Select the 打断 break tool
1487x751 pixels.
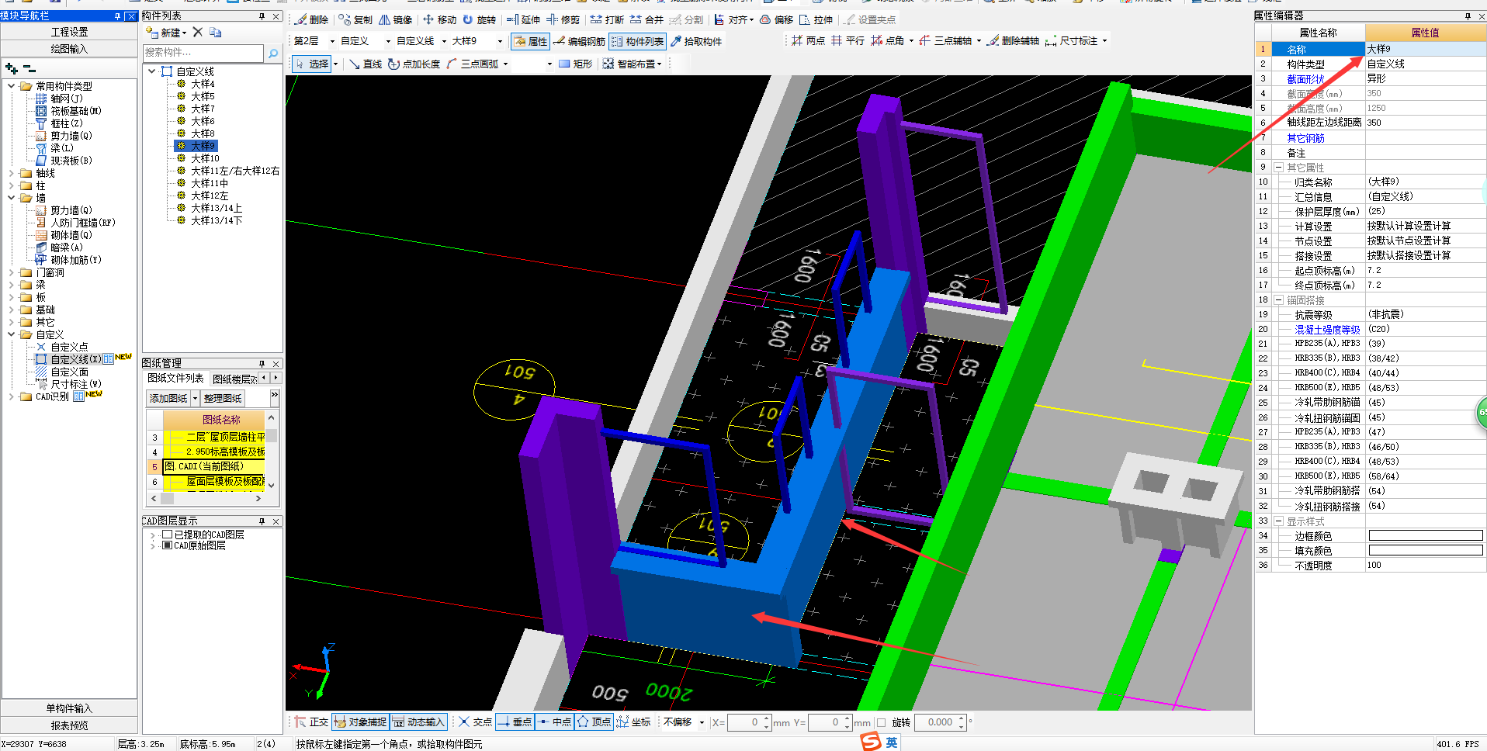(x=607, y=19)
